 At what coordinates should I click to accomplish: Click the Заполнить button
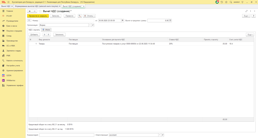click(x=59, y=35)
